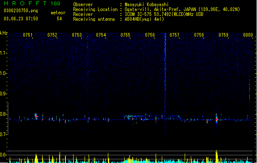The image size is (257, 163).
Task: Click the 0754 time marker
Action: point(101,35)
